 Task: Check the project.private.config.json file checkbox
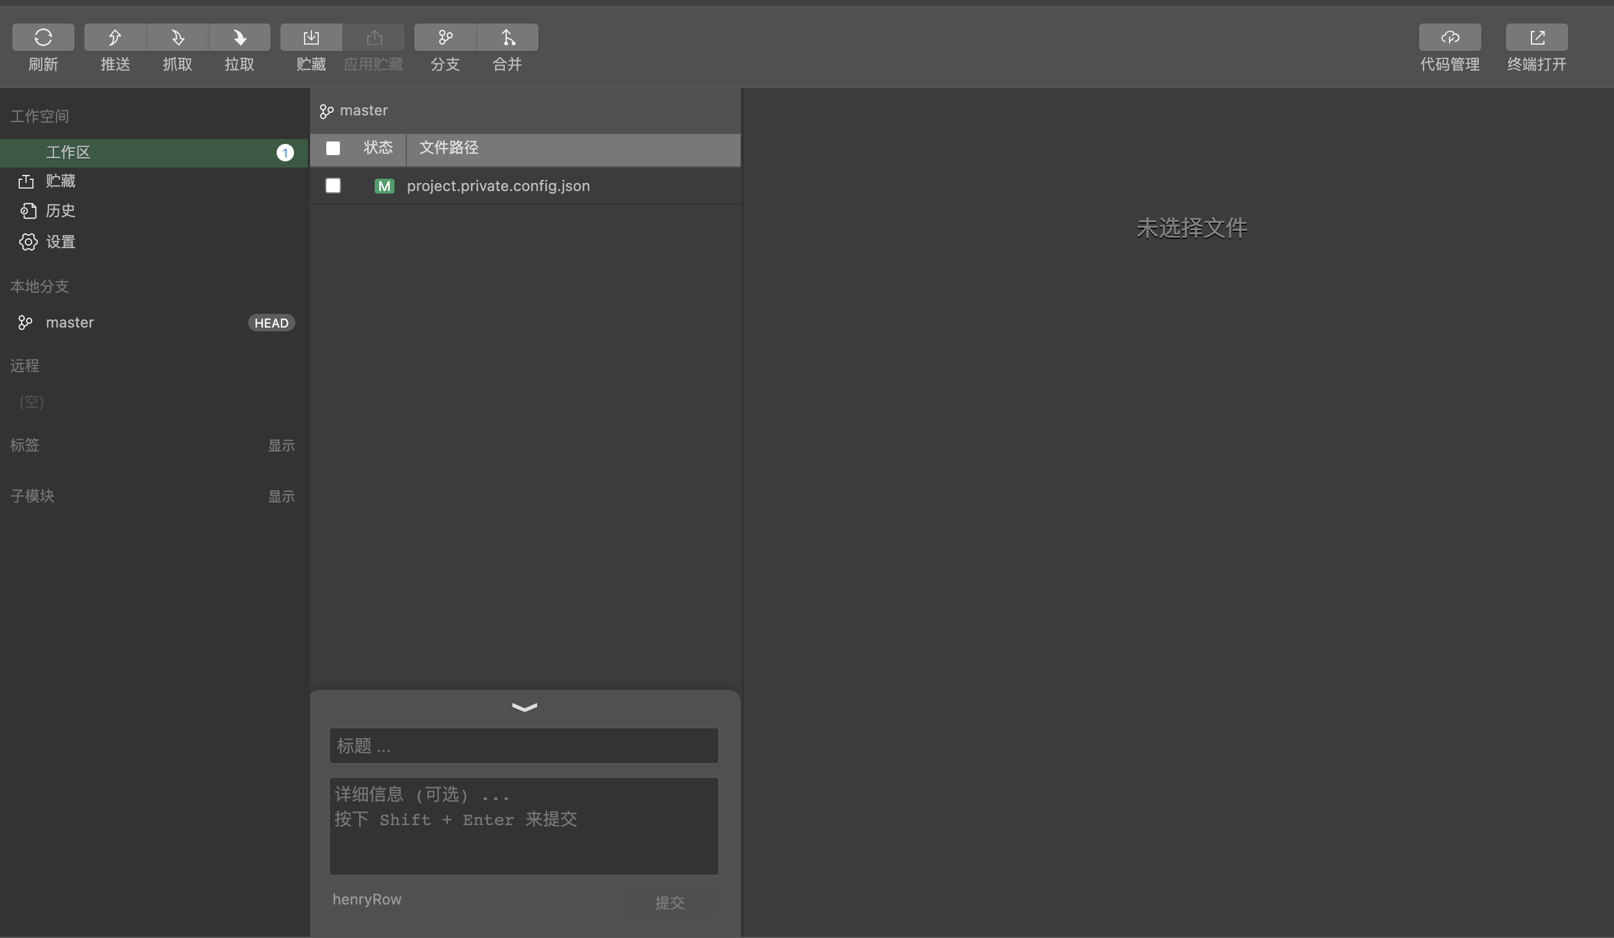tap(333, 186)
